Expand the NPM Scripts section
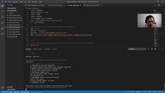The image size is (165, 93). pyautogui.click(x=11, y=89)
